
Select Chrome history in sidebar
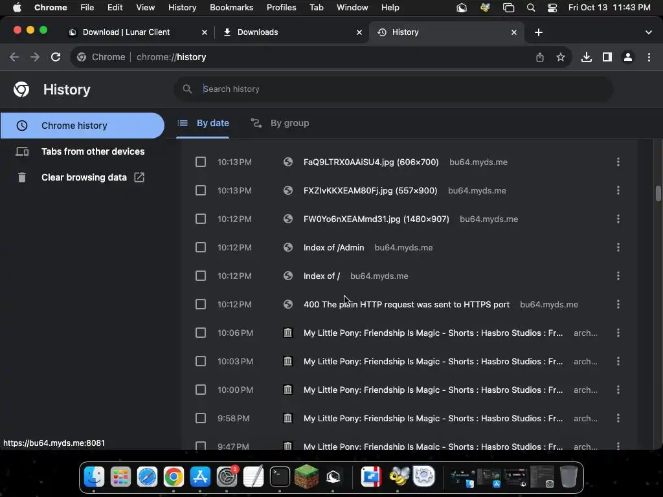[82, 126]
